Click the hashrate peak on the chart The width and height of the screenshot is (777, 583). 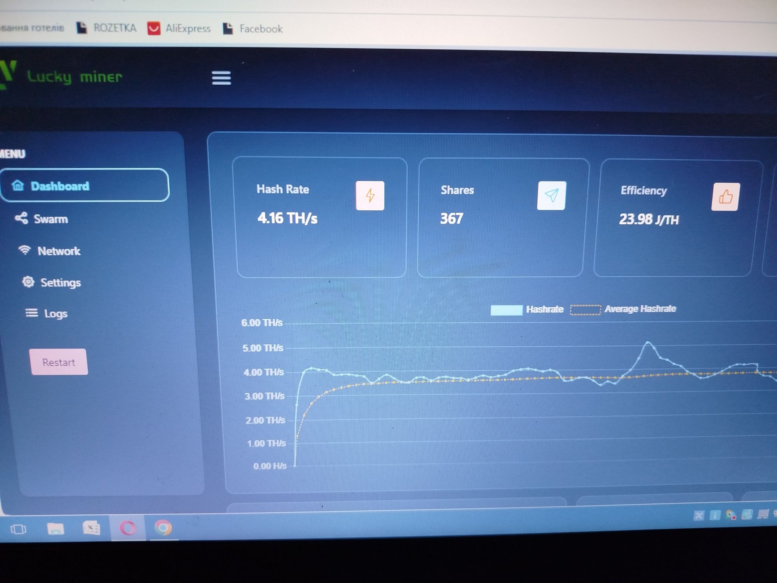coord(648,342)
